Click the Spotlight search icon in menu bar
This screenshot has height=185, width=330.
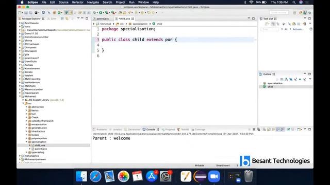point(294,2)
